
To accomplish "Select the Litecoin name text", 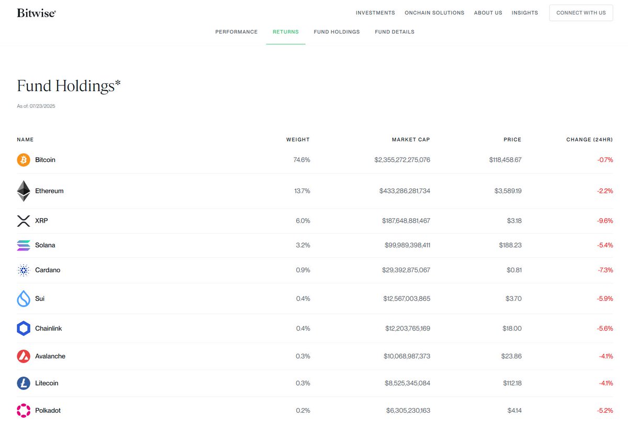I will pos(47,383).
